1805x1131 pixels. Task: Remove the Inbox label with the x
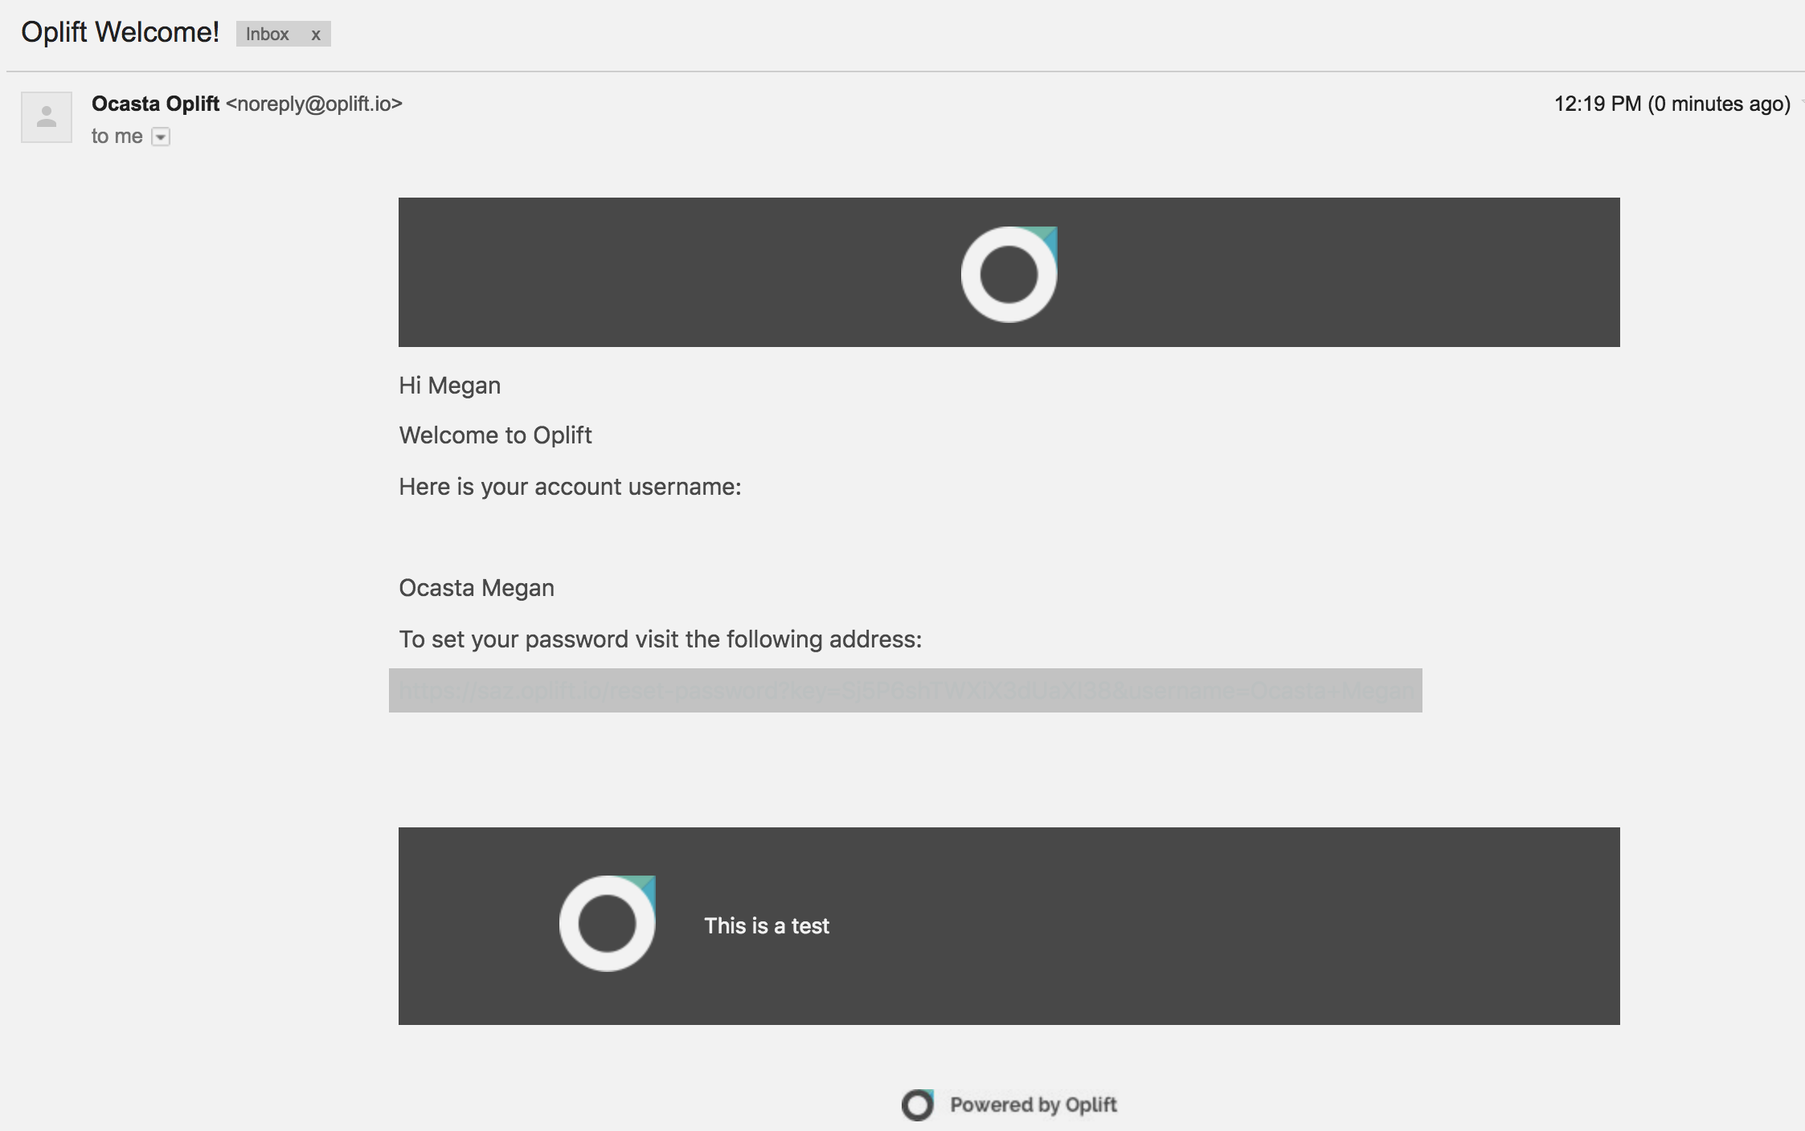[316, 35]
